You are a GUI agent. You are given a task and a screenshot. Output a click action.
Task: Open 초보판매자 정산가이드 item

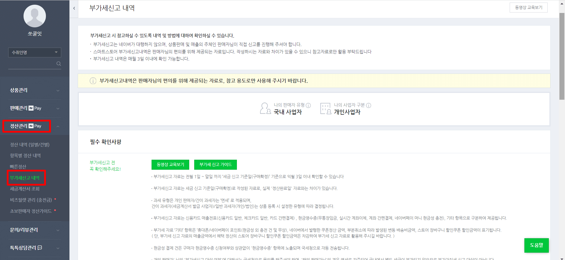pos(31,211)
